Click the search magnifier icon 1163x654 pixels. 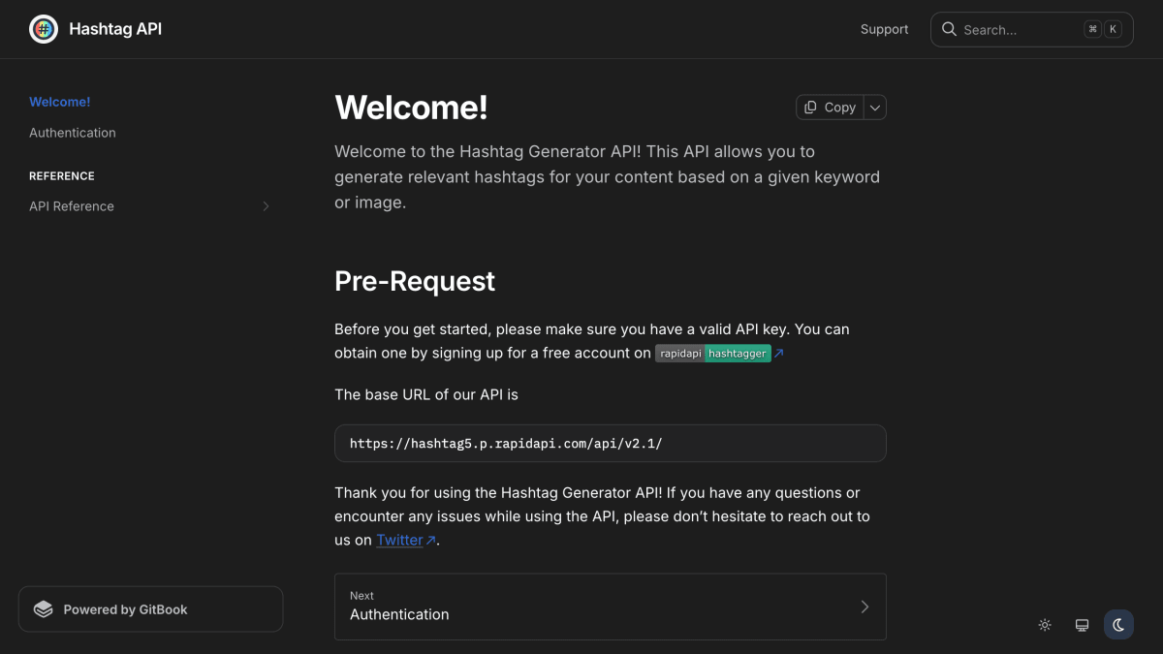(x=949, y=29)
